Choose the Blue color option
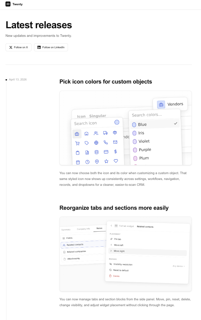This screenshot has width=201, height=320. (x=155, y=124)
